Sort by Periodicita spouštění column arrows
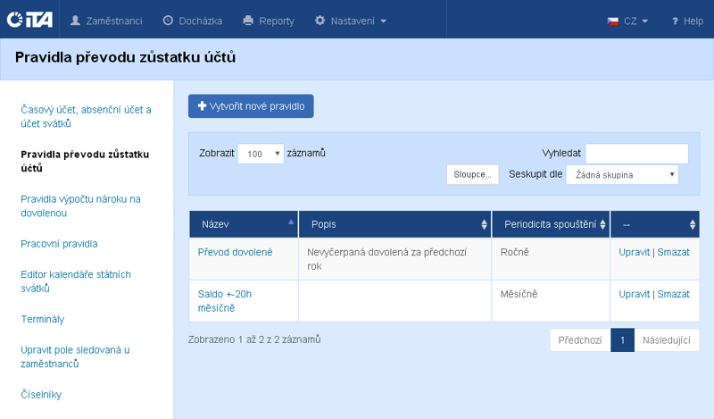This screenshot has width=714, height=419. tap(603, 224)
